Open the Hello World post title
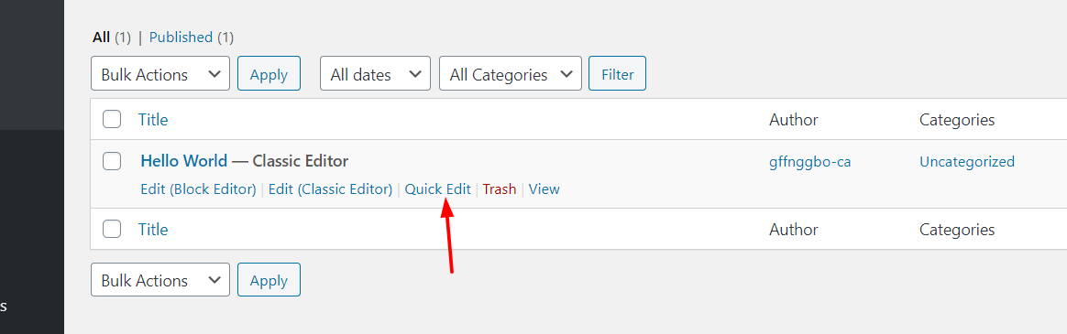The width and height of the screenshot is (1067, 334). click(x=183, y=161)
